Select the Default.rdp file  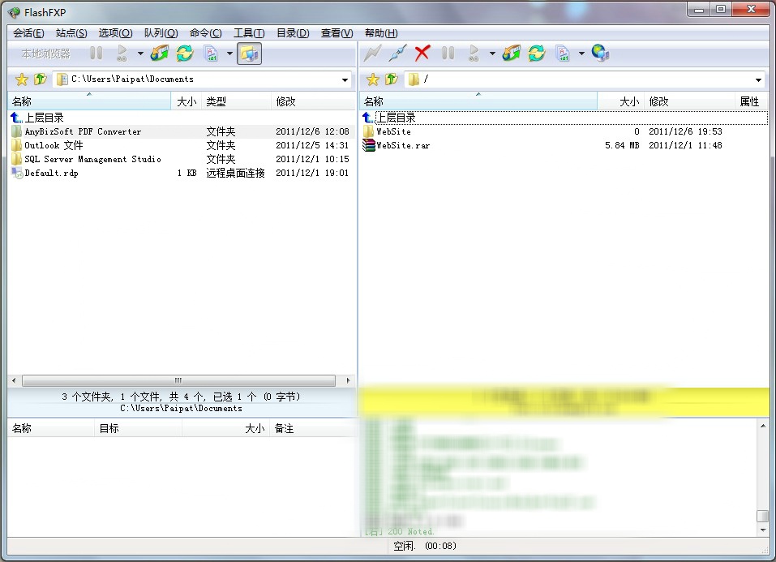(x=51, y=174)
